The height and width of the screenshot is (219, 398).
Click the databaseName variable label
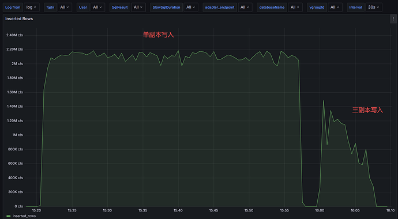272,7
